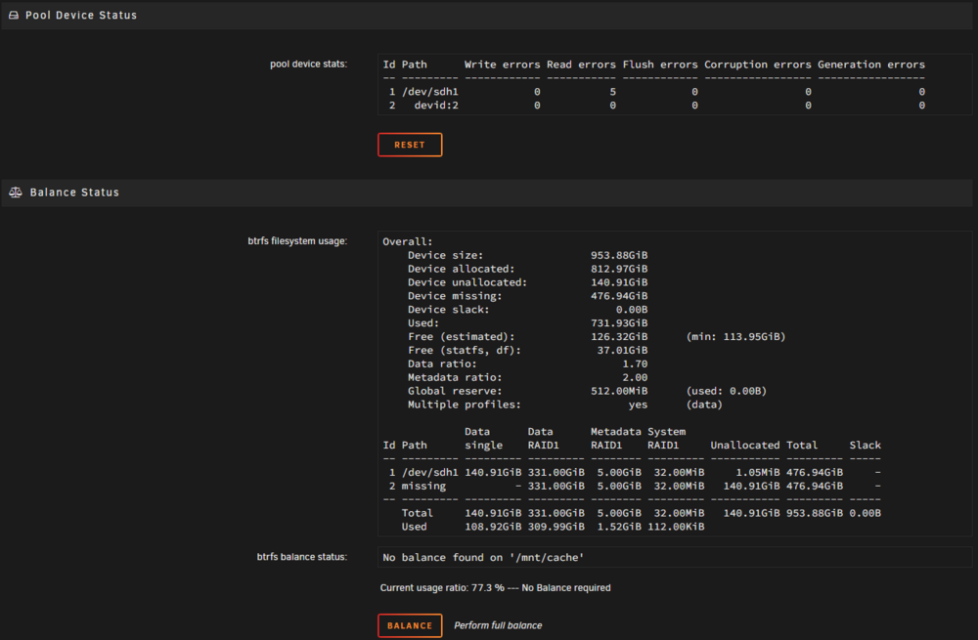Click the RESET button for pool device stats
The width and height of the screenshot is (978, 640).
[x=410, y=145]
